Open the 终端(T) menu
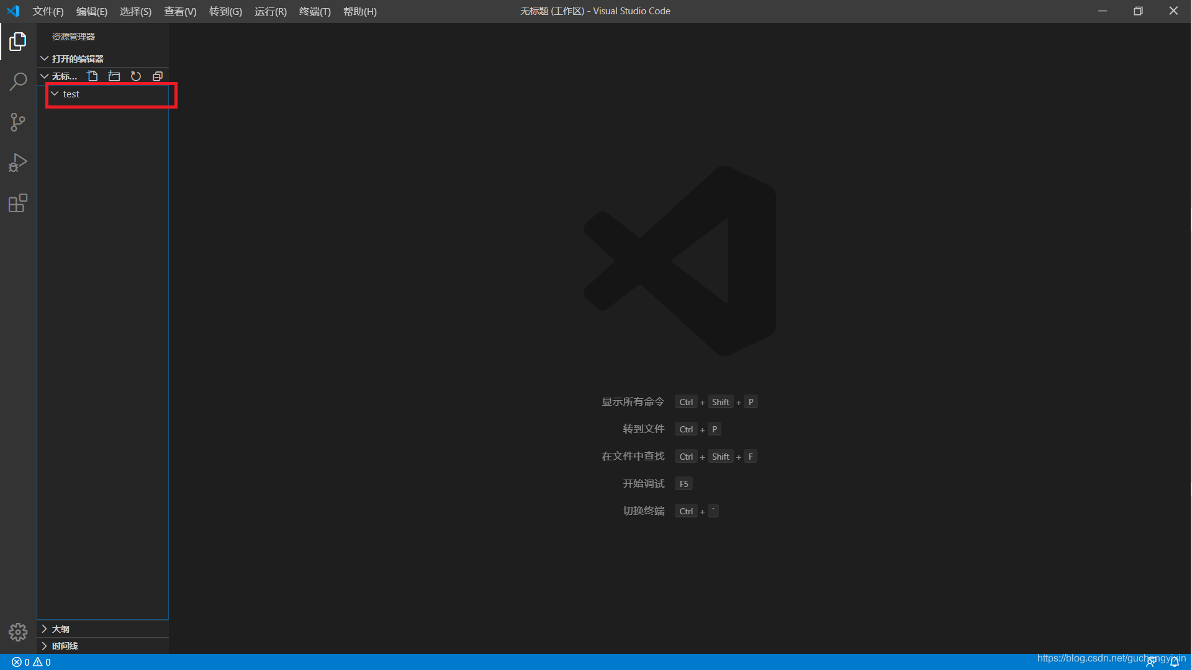The image size is (1192, 670). [315, 11]
